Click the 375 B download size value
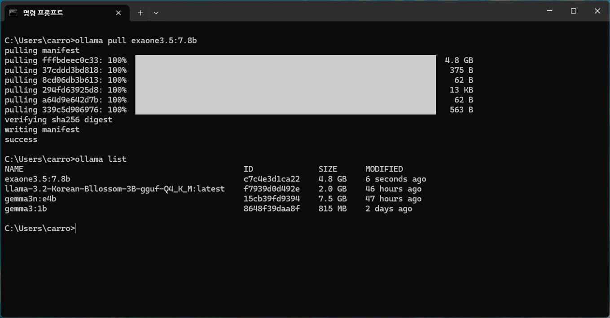610x318 pixels. click(x=461, y=70)
